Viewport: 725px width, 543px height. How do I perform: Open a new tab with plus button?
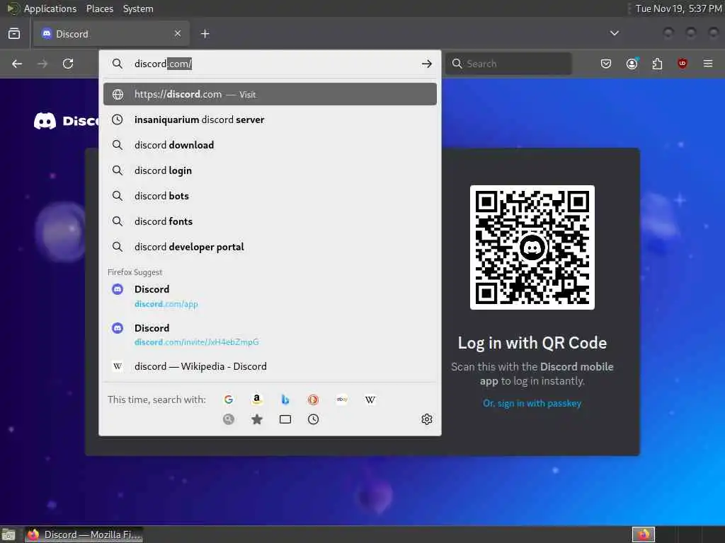point(205,34)
